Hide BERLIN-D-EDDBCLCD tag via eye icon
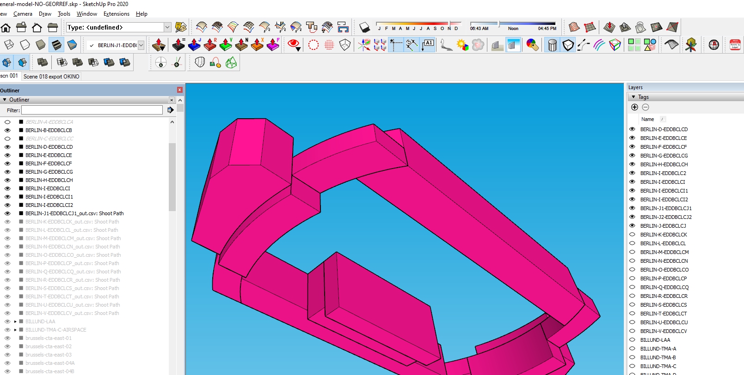Viewport: 744px width, 375px height. pyautogui.click(x=632, y=129)
